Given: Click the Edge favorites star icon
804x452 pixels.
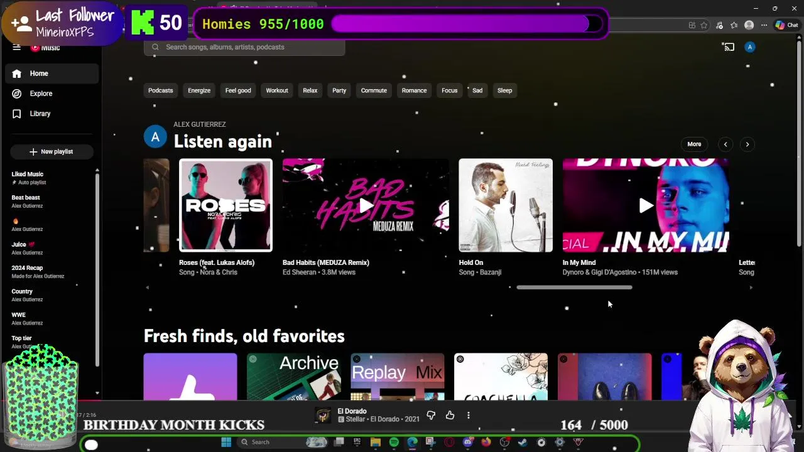Looking at the screenshot, I should pos(704,25).
